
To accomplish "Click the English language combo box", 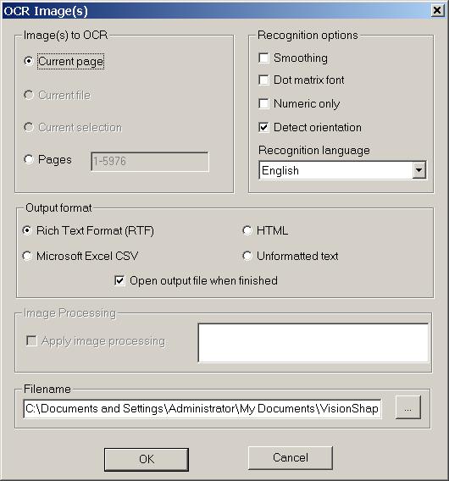I will (342, 170).
